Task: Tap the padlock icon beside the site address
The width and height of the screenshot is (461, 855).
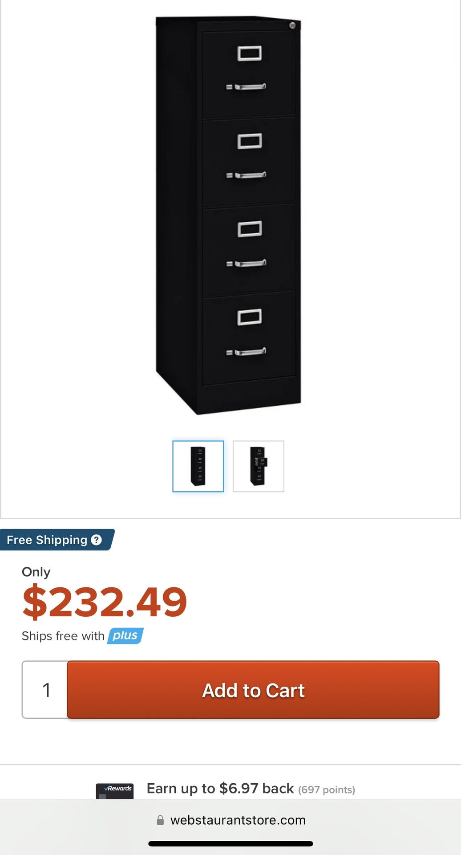Action: tap(160, 820)
